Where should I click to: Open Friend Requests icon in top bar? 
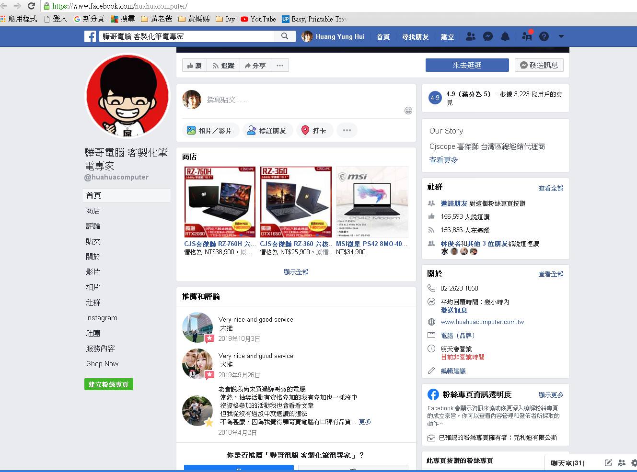[x=471, y=36]
